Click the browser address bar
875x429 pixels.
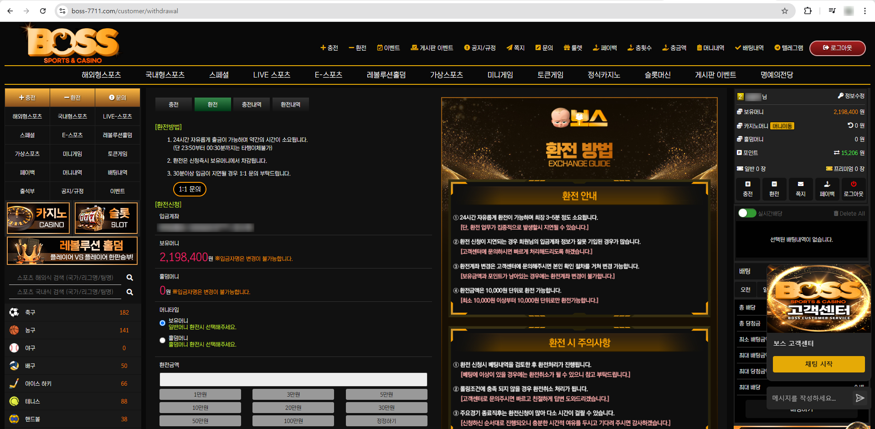[424, 11]
